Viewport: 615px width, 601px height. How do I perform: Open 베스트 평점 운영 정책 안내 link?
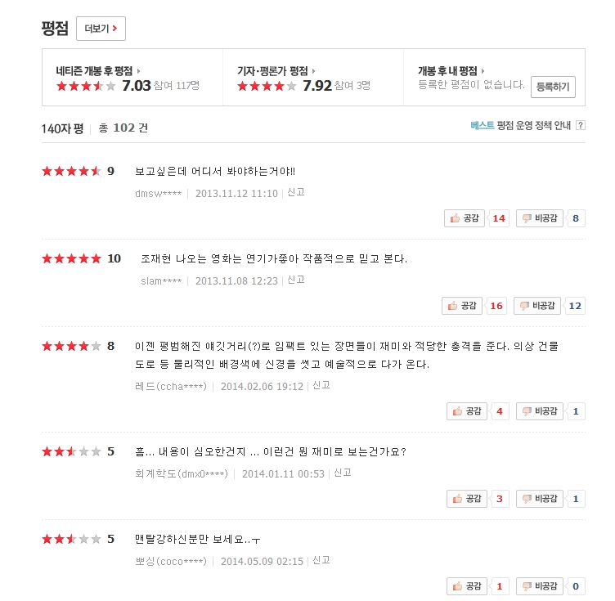coord(521,126)
